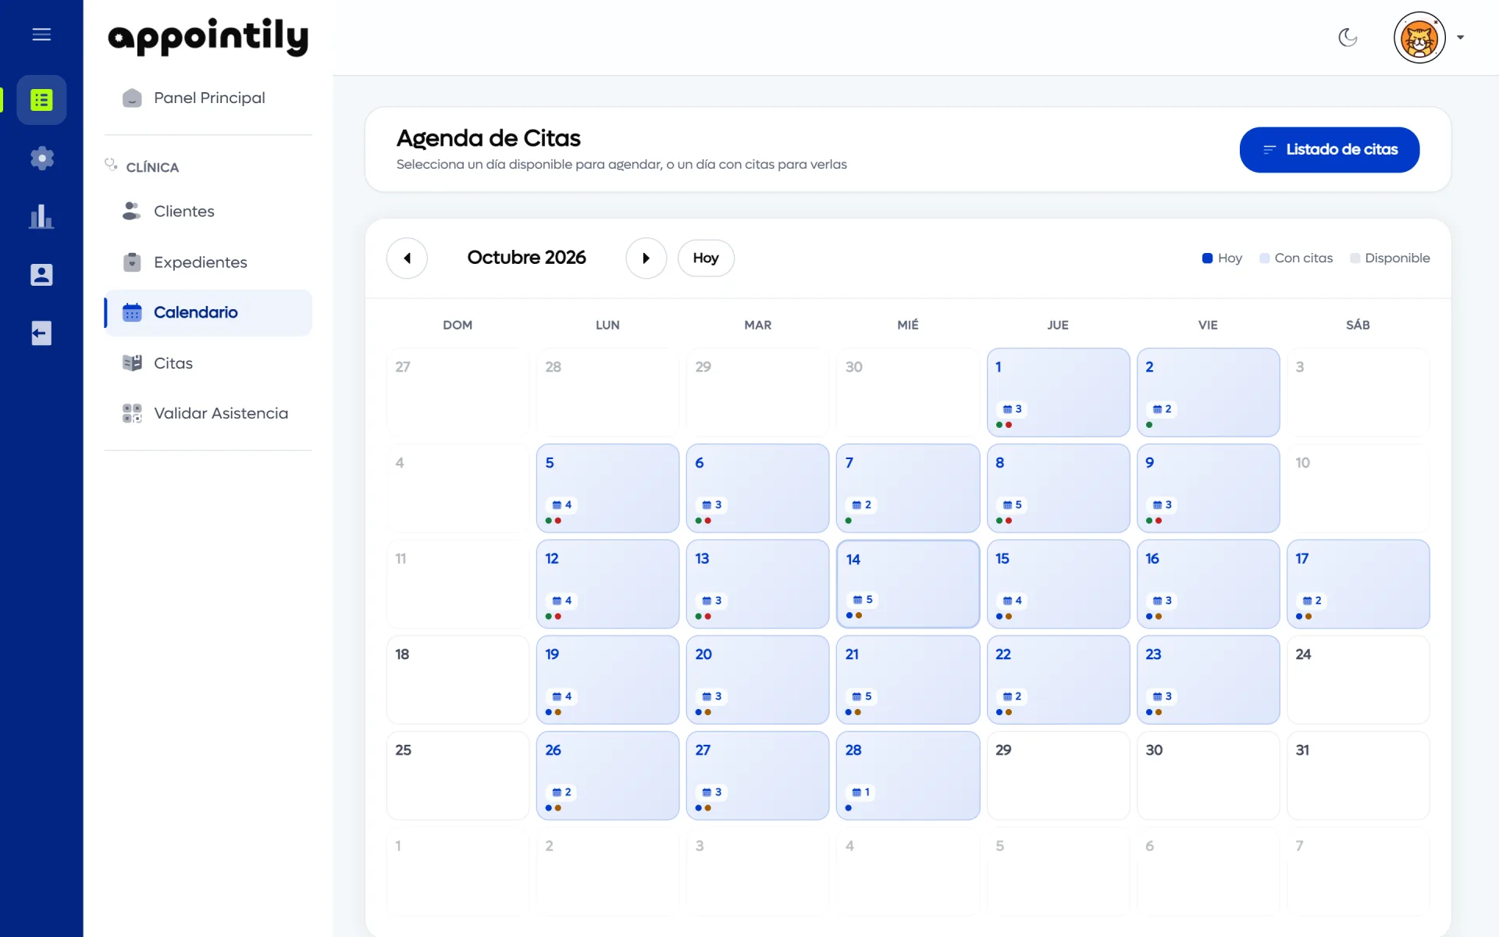Select day 7 on the calendar
The width and height of the screenshot is (1499, 937).
(908, 488)
